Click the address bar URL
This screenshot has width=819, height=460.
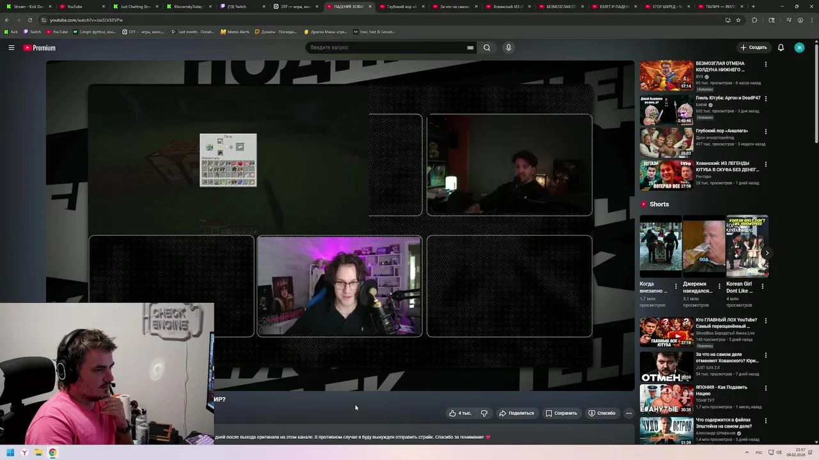86,20
